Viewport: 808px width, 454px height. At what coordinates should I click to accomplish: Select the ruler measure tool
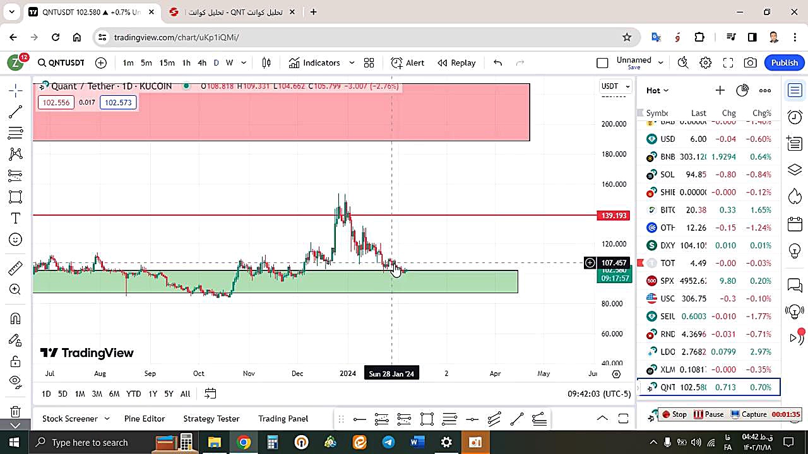[x=16, y=269]
